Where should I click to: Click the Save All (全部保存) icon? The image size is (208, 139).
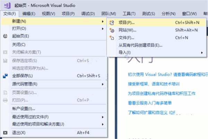coord(5,76)
